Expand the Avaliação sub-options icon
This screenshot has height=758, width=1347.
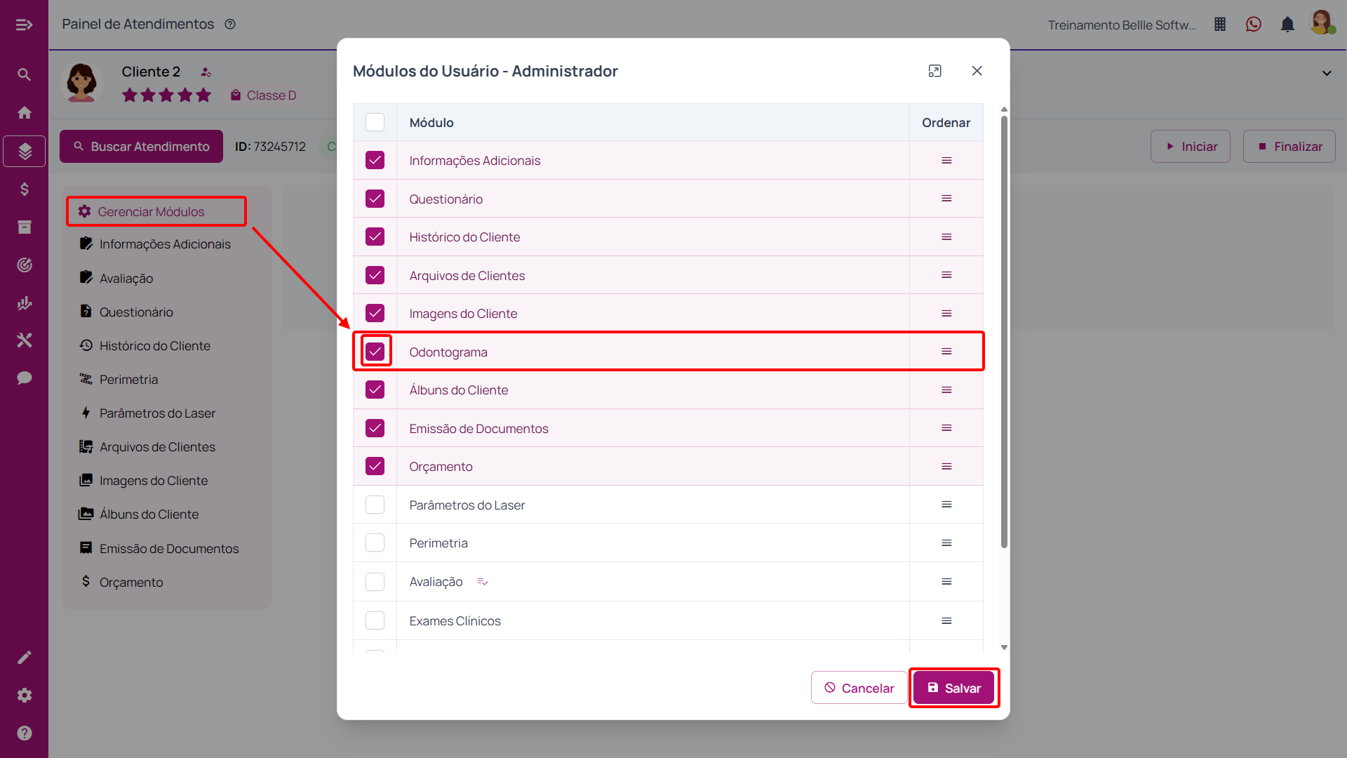click(x=483, y=582)
